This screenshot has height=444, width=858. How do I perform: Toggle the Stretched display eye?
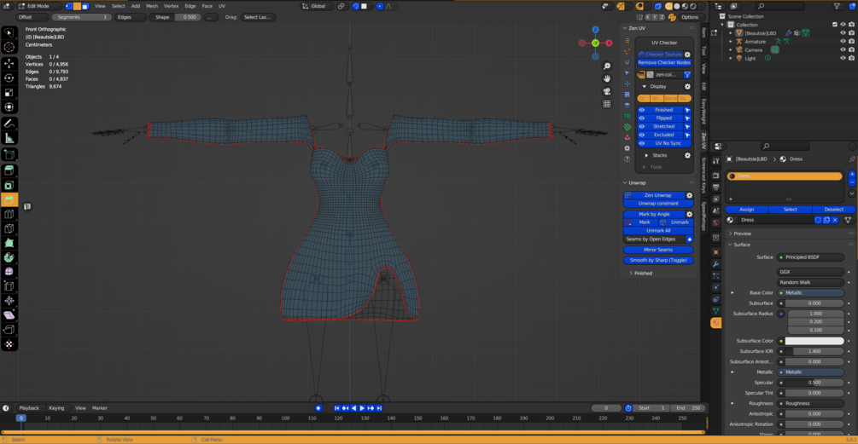[x=642, y=126]
